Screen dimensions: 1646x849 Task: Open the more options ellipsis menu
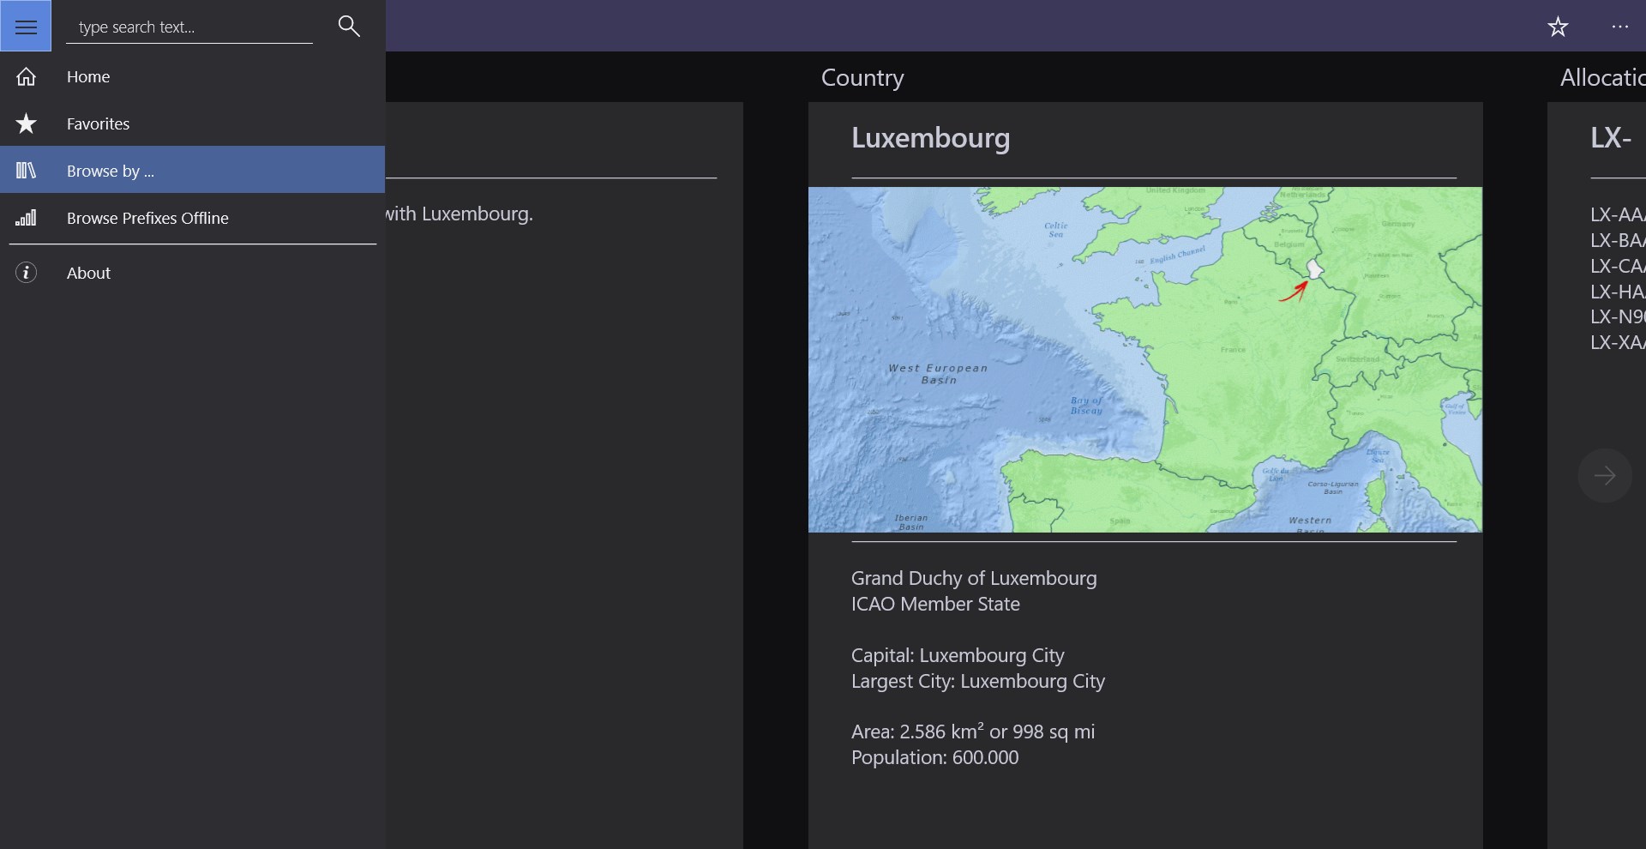coord(1619,27)
